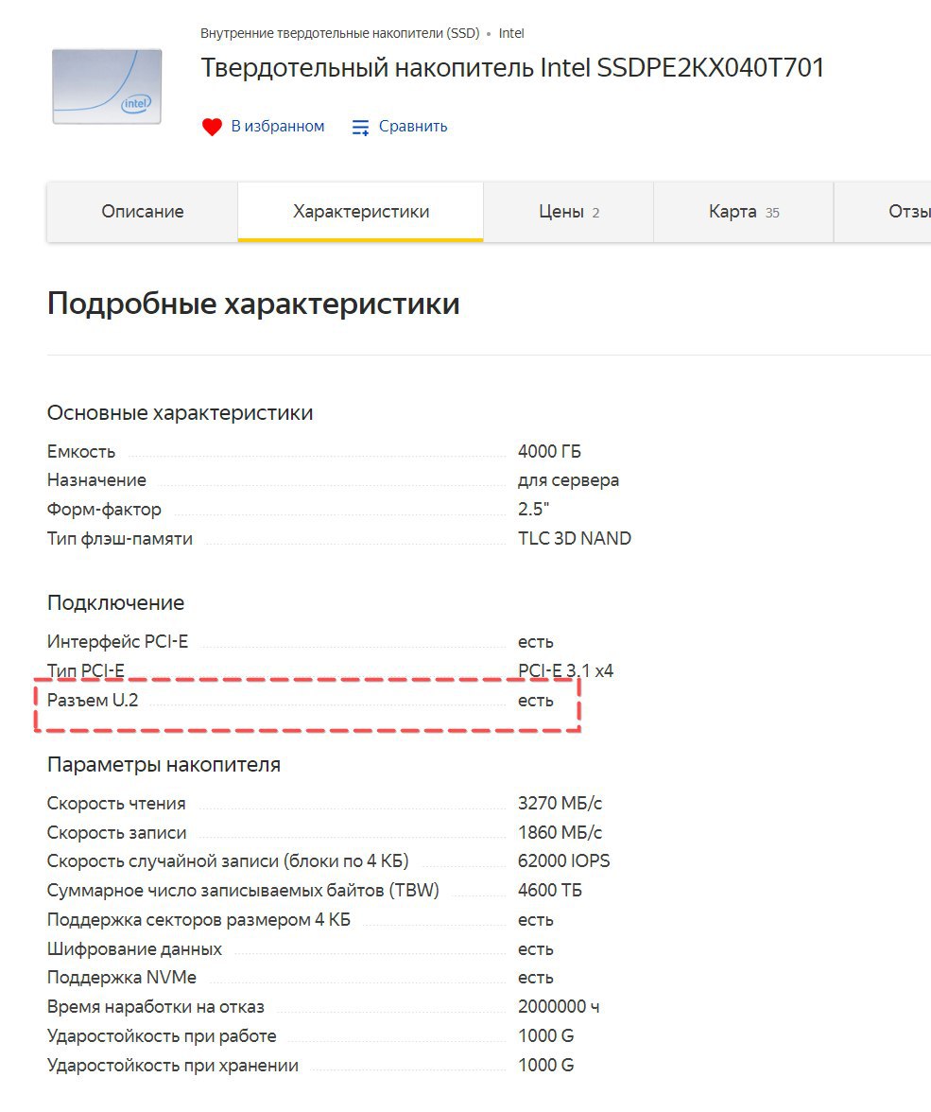Click the '4600 ТБ' value
931x1112 pixels.
tap(550, 890)
